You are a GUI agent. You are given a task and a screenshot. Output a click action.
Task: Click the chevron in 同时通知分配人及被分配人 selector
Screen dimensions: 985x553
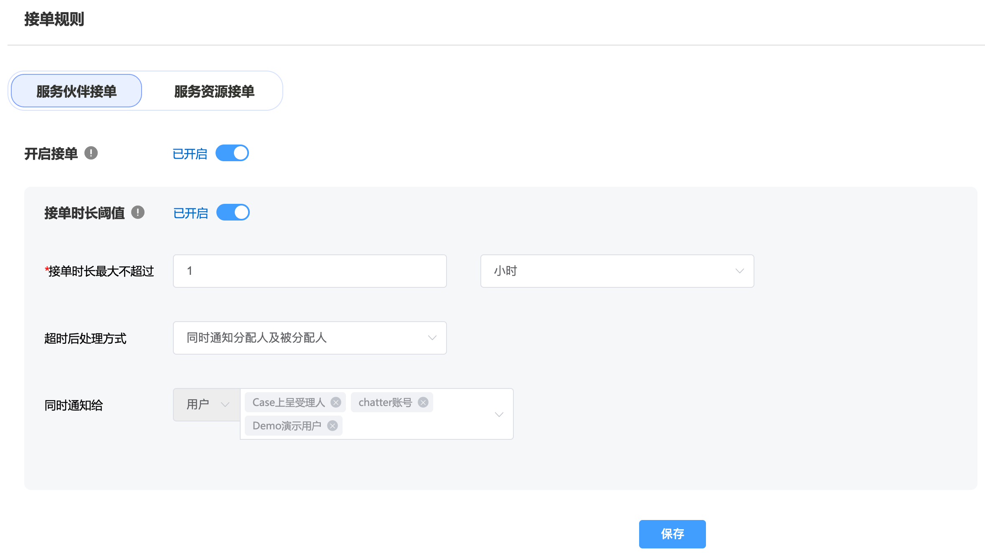pos(432,338)
